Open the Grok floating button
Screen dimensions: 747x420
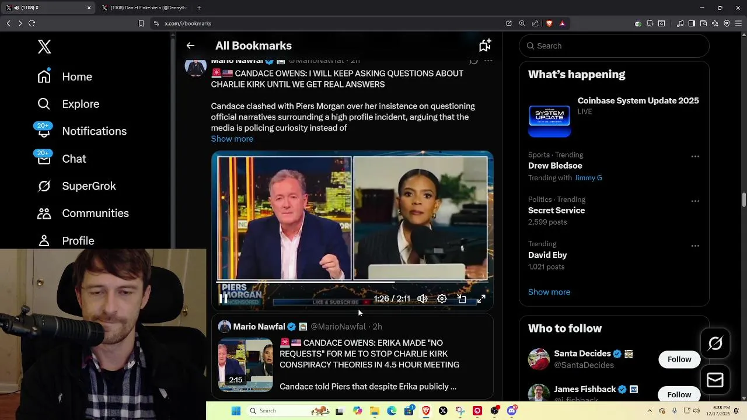pos(715,344)
